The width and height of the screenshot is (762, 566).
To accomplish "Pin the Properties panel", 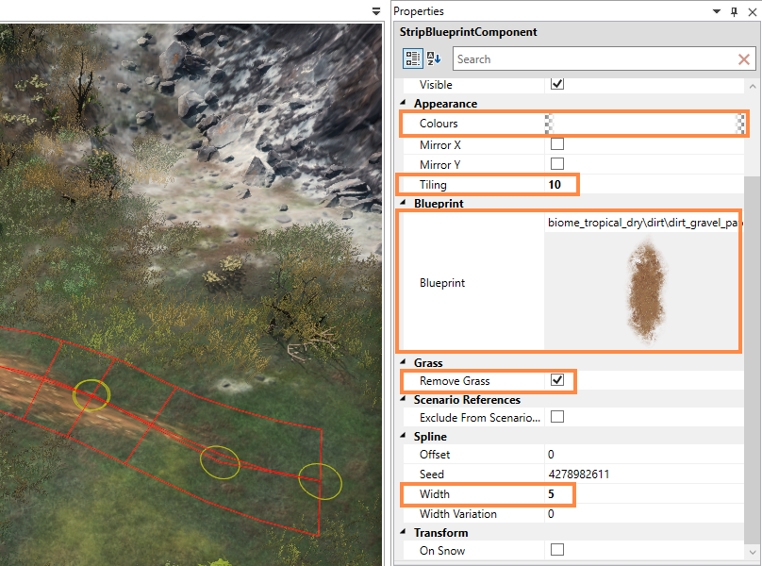I will pyautogui.click(x=734, y=11).
